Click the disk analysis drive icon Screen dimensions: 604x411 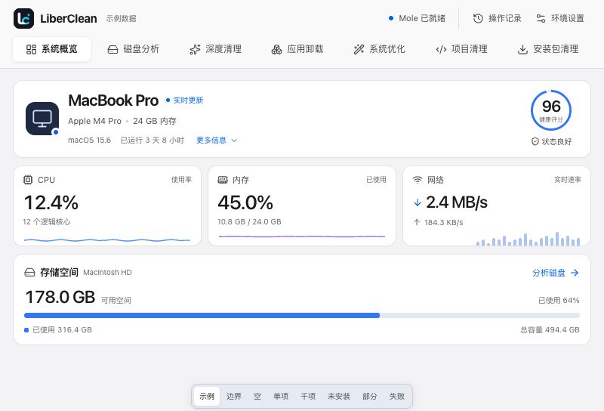click(x=112, y=49)
